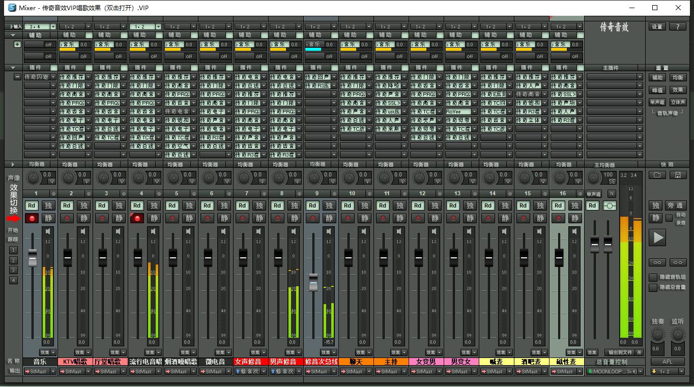Click the small circle icon beside channel 13 number
This screenshot has height=387, width=694.
pos(475,194)
